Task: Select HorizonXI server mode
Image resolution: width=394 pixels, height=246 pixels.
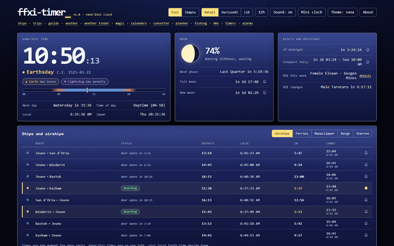Action: (230, 12)
